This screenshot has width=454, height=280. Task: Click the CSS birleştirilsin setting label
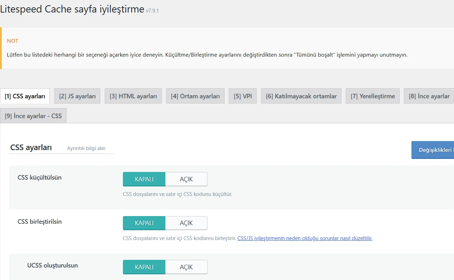(x=40, y=222)
